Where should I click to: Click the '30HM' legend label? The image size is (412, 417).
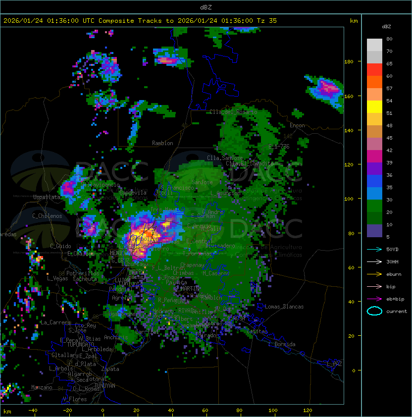click(392, 262)
